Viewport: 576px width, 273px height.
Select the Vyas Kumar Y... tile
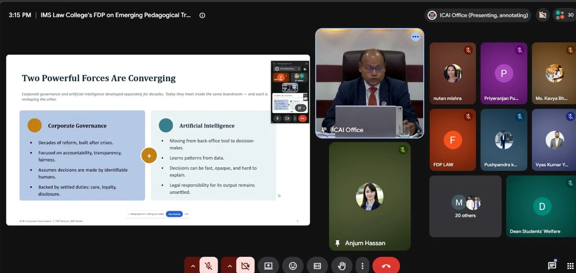554,140
